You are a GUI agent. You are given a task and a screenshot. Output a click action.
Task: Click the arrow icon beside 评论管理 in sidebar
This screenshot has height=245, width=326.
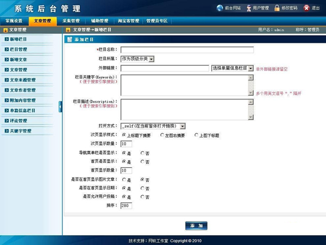point(6,121)
